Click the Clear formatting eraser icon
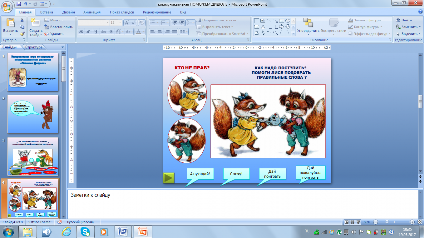Screen dimensions: 424x238 click(141, 23)
